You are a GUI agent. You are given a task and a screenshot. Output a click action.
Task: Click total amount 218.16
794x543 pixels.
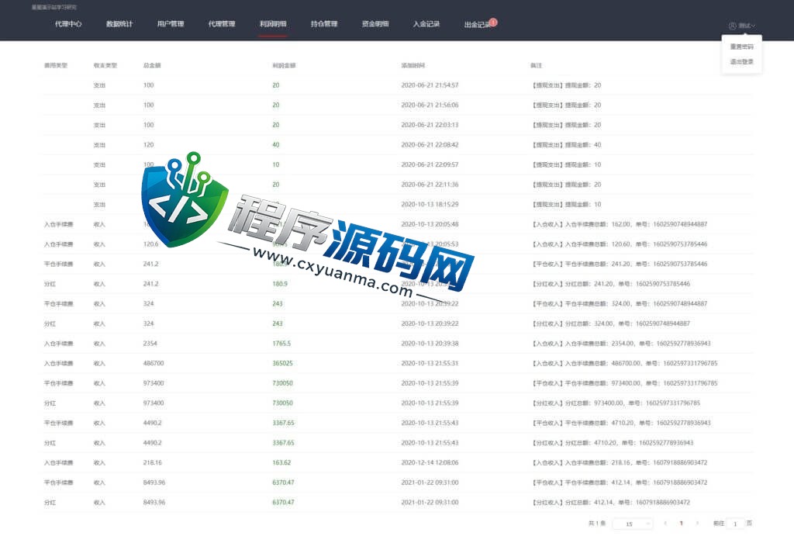click(x=153, y=462)
